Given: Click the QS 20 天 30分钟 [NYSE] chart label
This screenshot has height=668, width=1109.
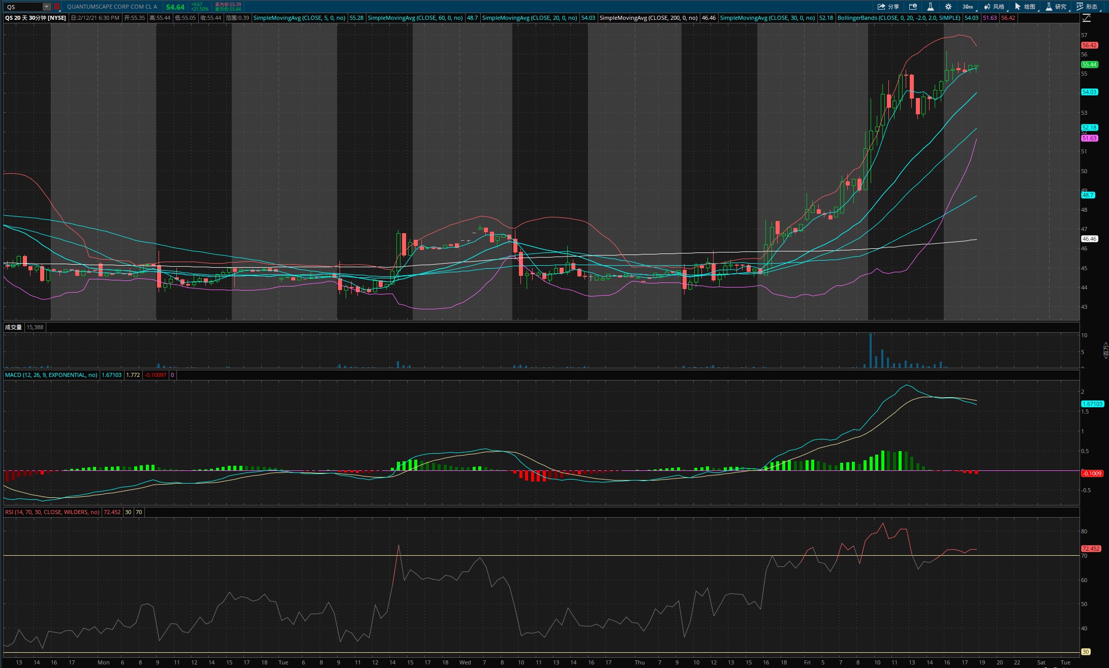Looking at the screenshot, I should (x=36, y=18).
